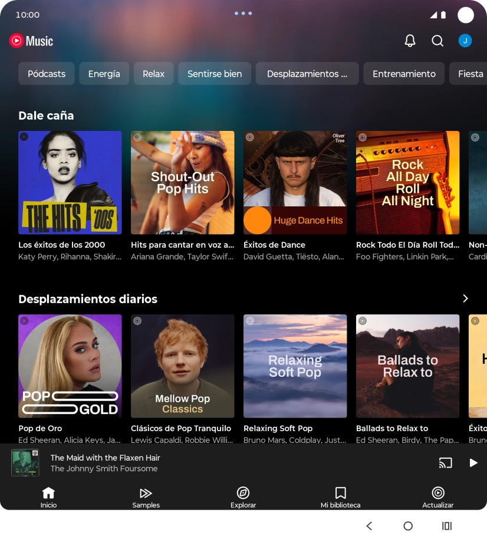
Task: Click 'Ballads to Relax to' title text
Action: click(x=392, y=428)
